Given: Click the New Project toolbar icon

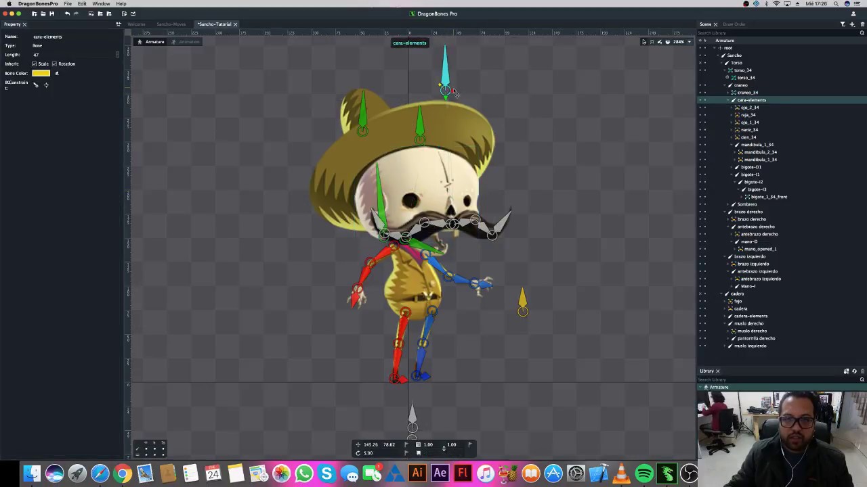Looking at the screenshot, I should (35, 14).
